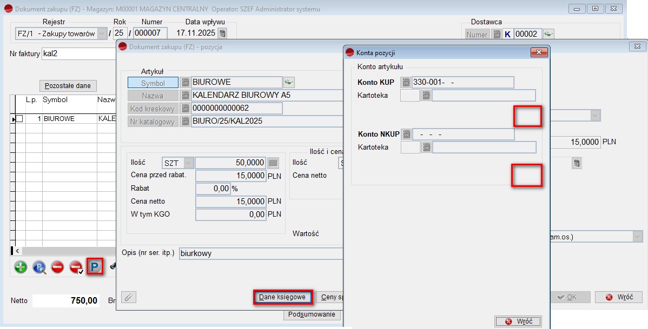This screenshot has width=648, height=329.
Task: Click the plain red minus delete icon
Action: [57, 267]
